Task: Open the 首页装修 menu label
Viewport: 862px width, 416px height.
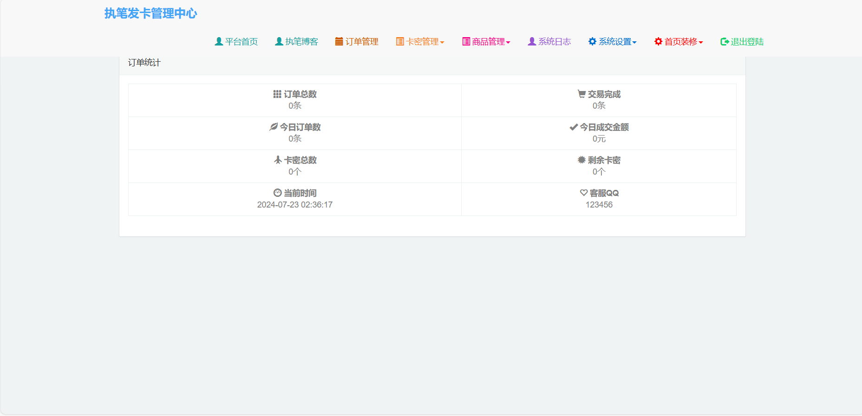Action: [x=681, y=42]
